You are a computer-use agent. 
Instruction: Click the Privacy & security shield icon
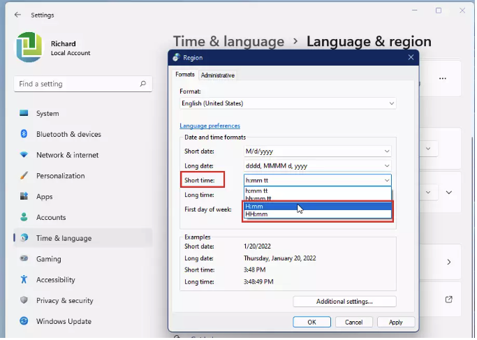(24, 300)
